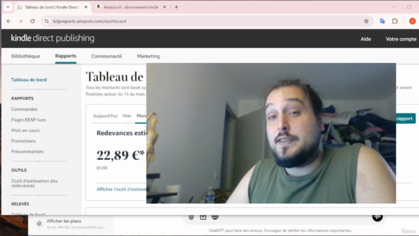Click Afficher les plans in ChatGPT window
Screen dimensions: 419x236
tap(64, 221)
